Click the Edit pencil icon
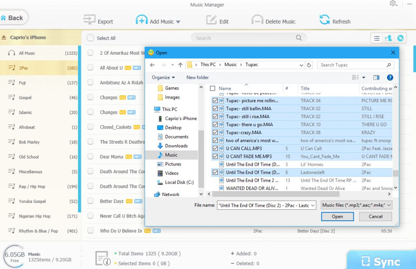This screenshot has height=269, width=416. click(211, 20)
